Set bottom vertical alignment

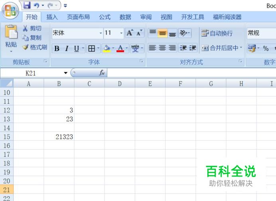coord(172,33)
